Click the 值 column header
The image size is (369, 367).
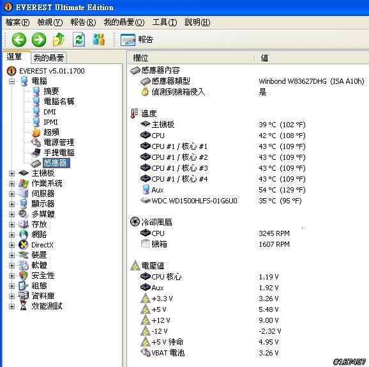tap(312, 58)
